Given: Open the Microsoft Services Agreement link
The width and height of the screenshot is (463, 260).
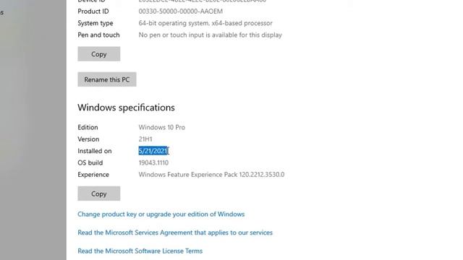Looking at the screenshot, I should click(x=175, y=233).
